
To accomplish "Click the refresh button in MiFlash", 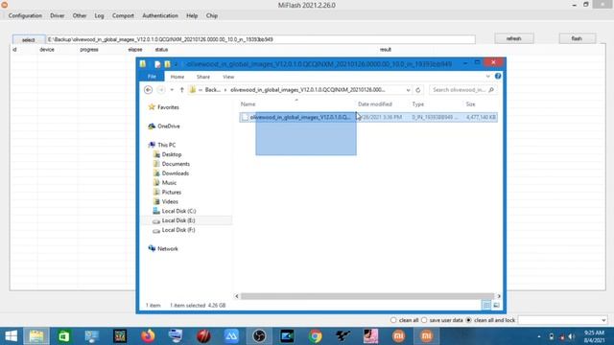I will (514, 38).
